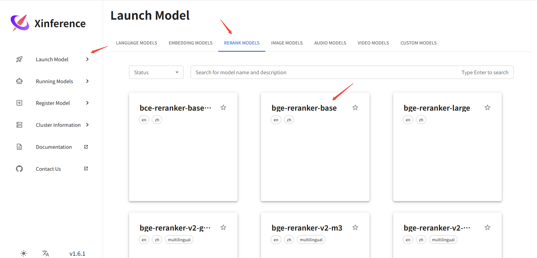The height and width of the screenshot is (258, 537).
Task: Star the bge-reranker-v2-m3 model
Action: pos(355,227)
